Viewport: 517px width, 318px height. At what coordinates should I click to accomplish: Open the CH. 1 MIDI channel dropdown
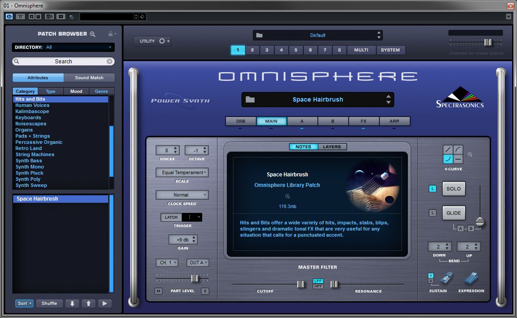[x=167, y=263]
